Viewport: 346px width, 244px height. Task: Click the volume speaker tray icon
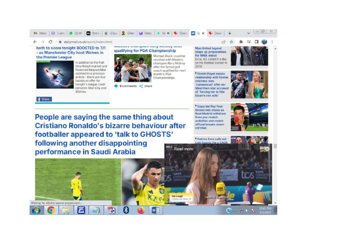tap(247, 211)
